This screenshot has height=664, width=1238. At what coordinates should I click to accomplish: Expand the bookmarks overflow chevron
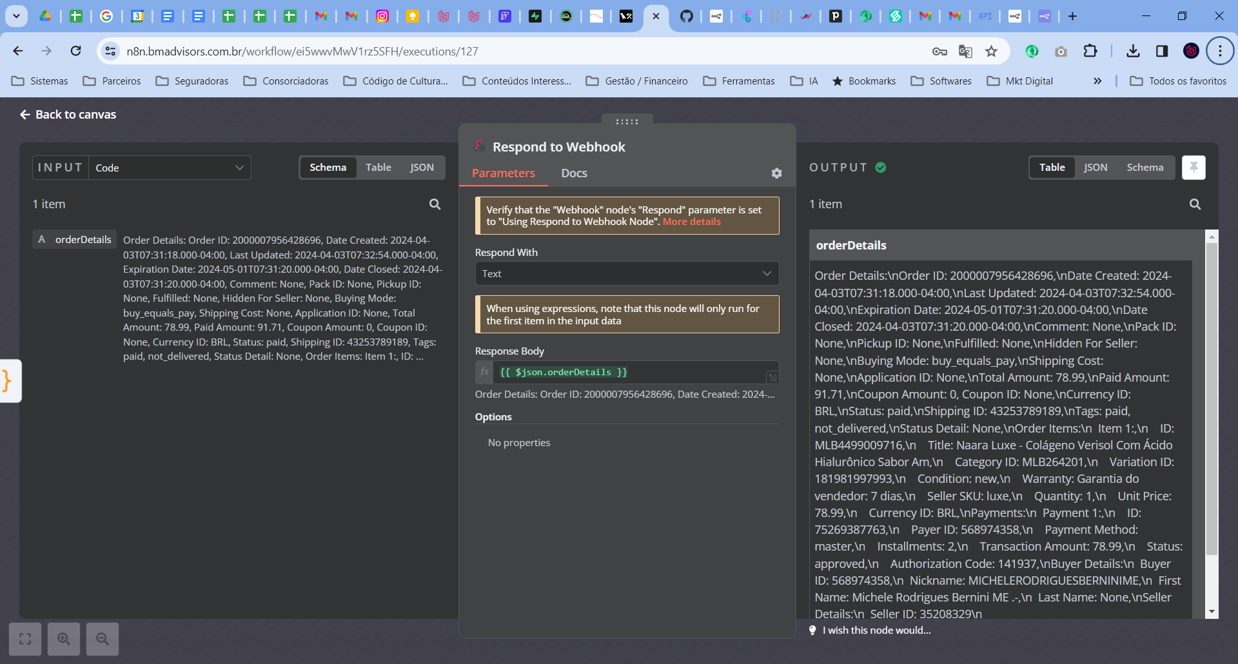(1097, 81)
